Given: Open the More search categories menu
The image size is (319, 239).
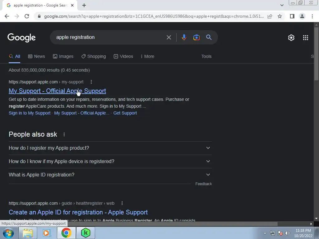Looking at the screenshot, I should 147,56.
